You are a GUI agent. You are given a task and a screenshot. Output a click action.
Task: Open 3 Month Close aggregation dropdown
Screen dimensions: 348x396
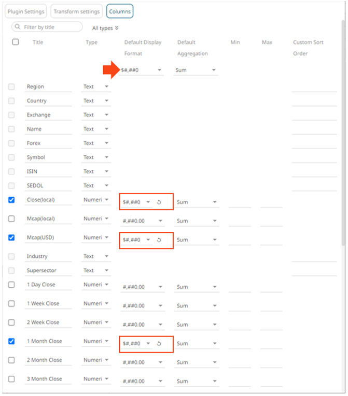pyautogui.click(x=197, y=381)
